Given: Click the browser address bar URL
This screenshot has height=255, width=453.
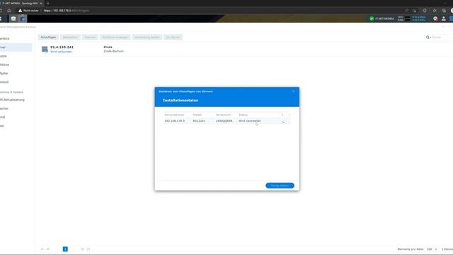Looking at the screenshot, I should [66, 11].
